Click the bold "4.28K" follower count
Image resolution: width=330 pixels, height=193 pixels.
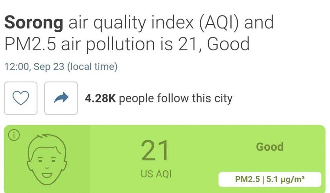click(x=100, y=98)
